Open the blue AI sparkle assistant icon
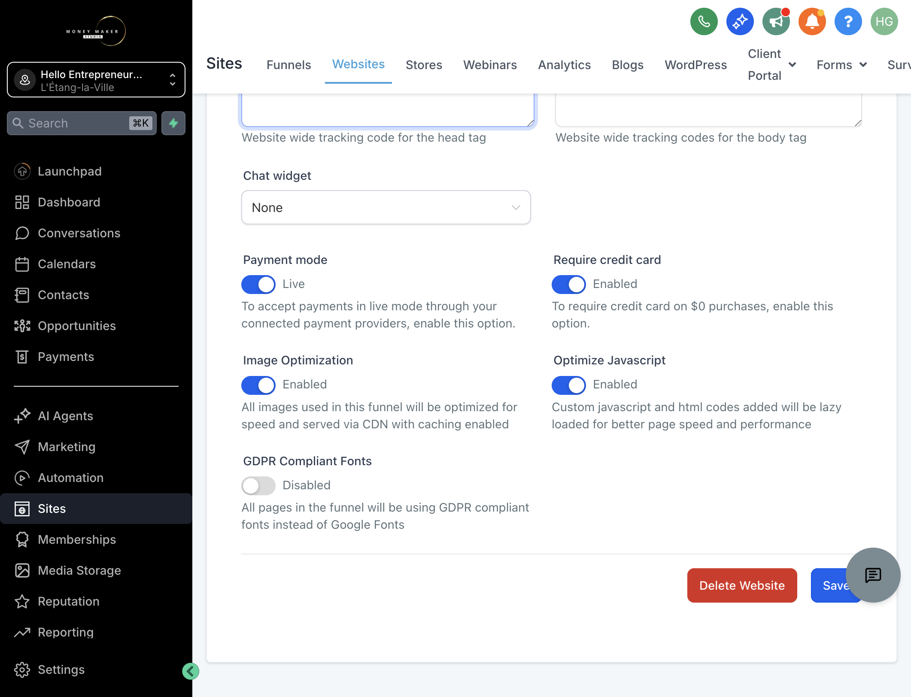 tap(740, 21)
